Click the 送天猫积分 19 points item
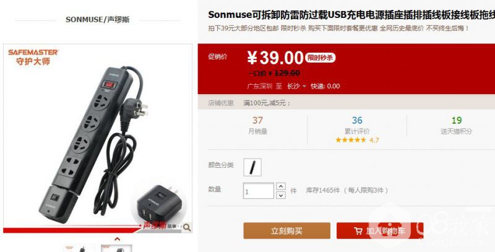 coord(457,125)
